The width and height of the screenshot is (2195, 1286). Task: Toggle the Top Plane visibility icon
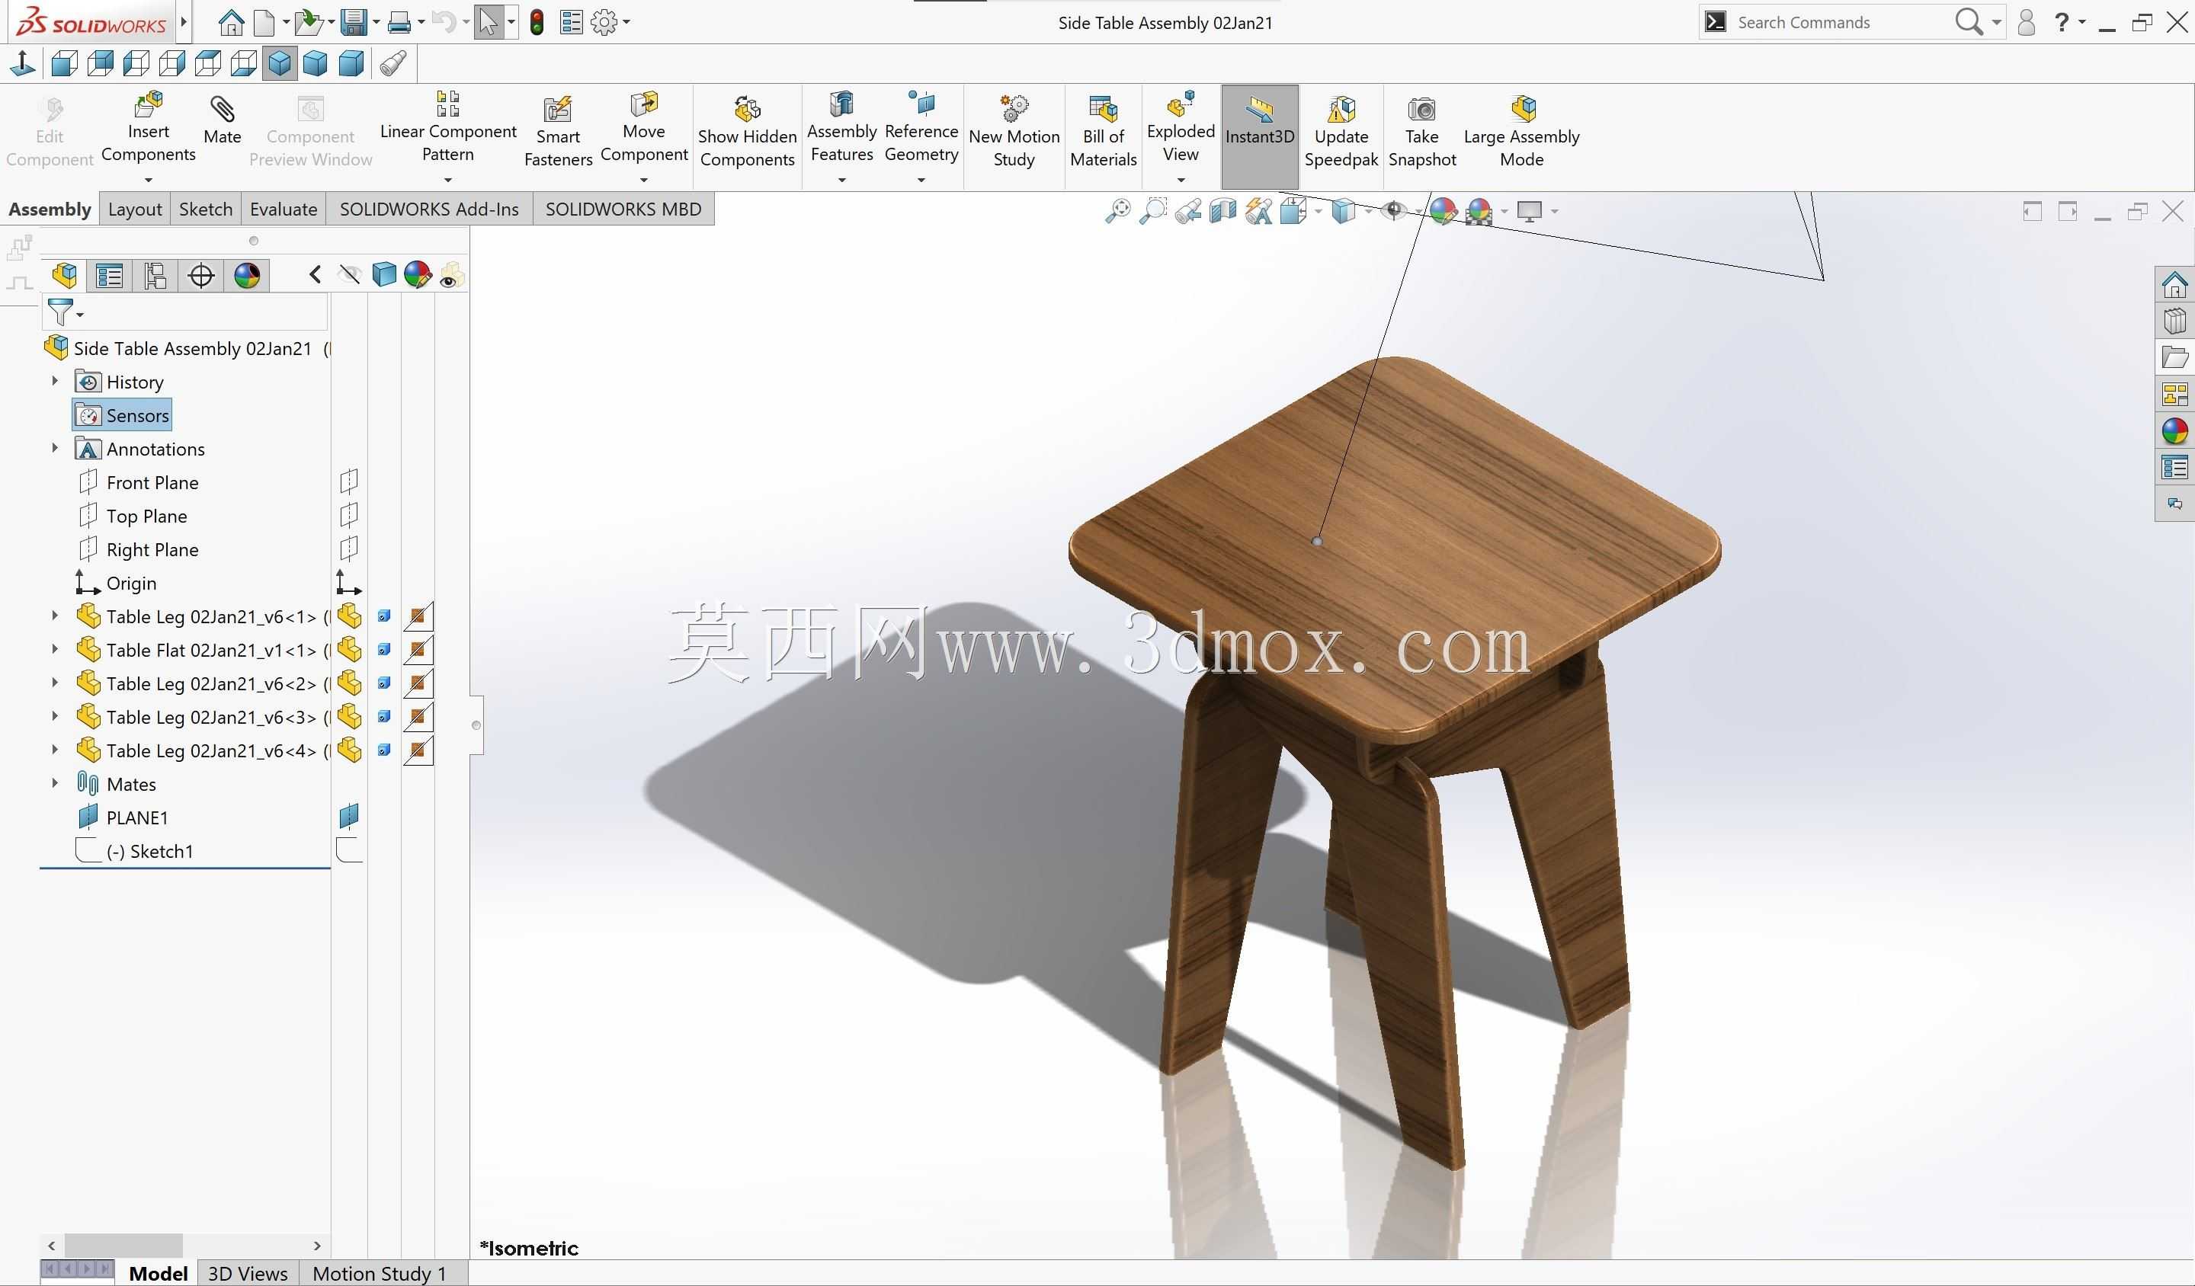[348, 516]
